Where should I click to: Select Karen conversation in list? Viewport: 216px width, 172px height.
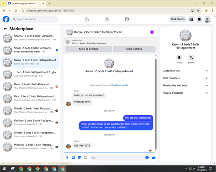30,62
